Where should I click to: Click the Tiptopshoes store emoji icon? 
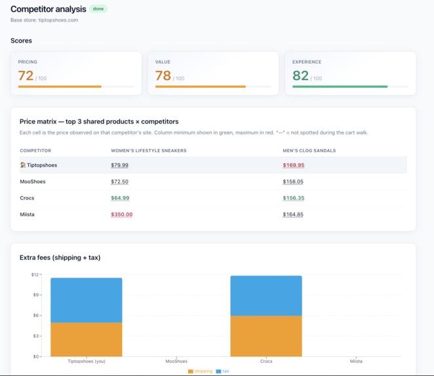(23, 165)
